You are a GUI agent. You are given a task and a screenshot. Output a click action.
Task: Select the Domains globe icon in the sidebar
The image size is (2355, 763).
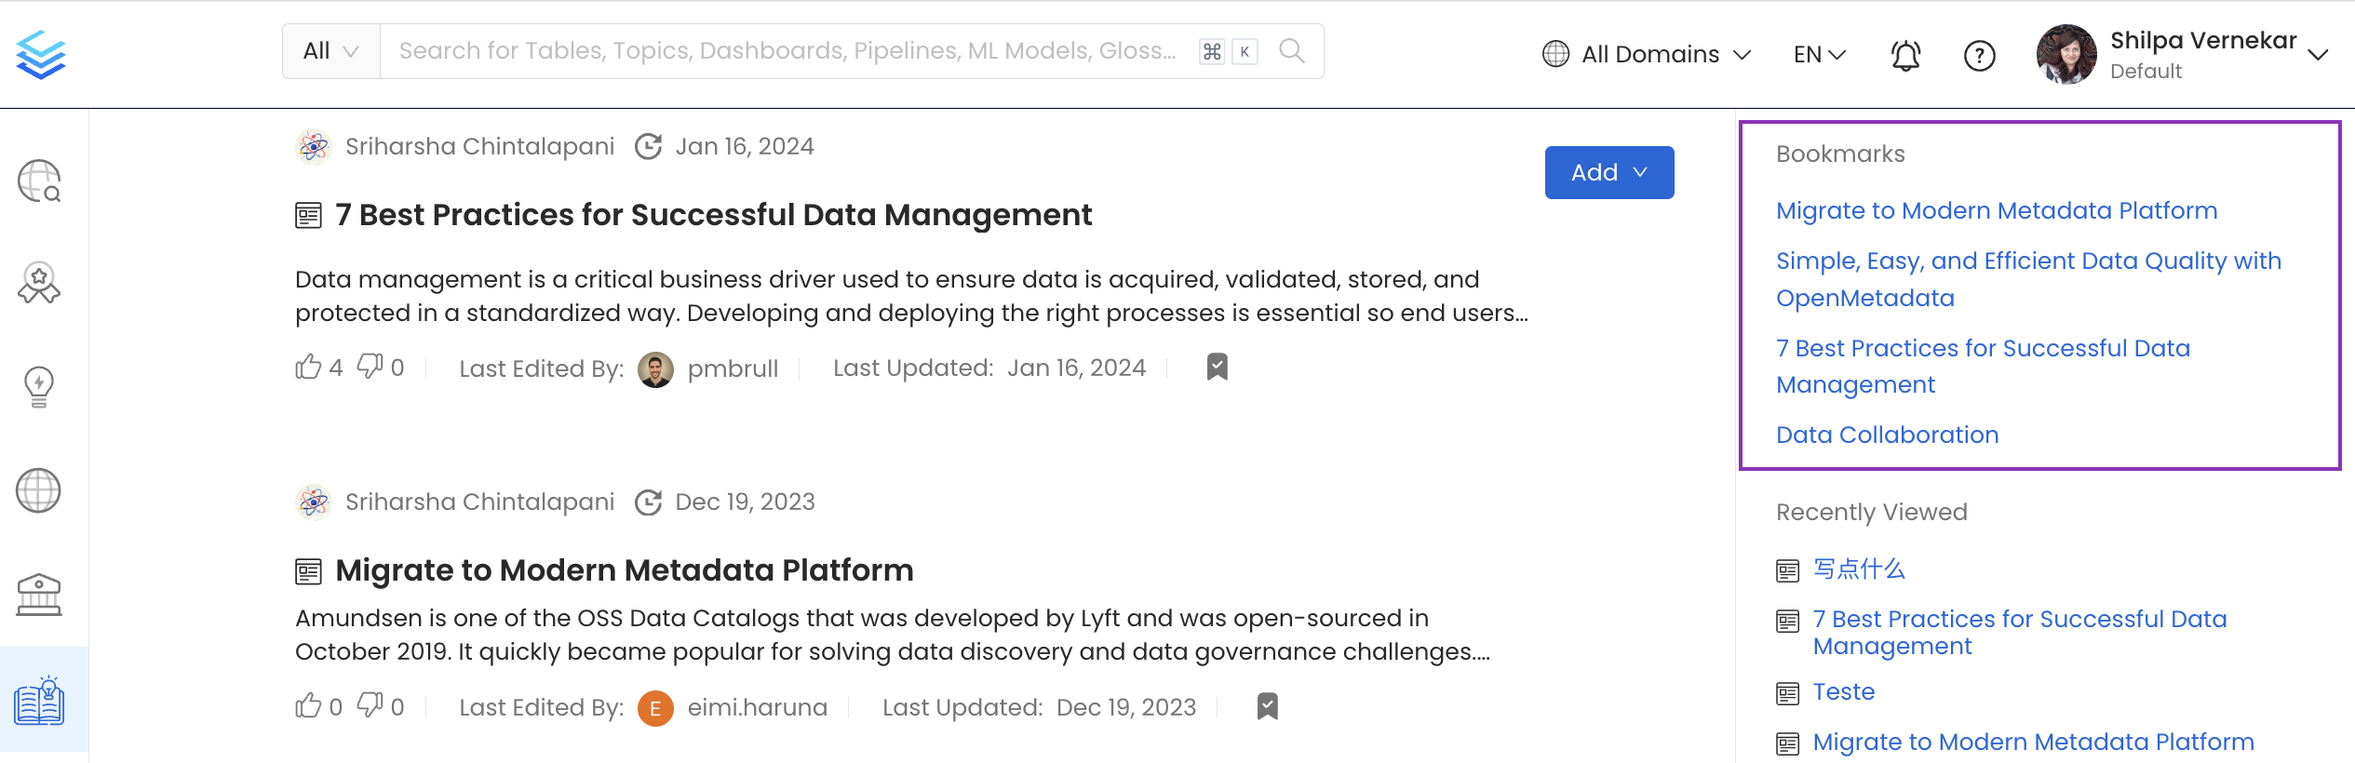[x=39, y=490]
